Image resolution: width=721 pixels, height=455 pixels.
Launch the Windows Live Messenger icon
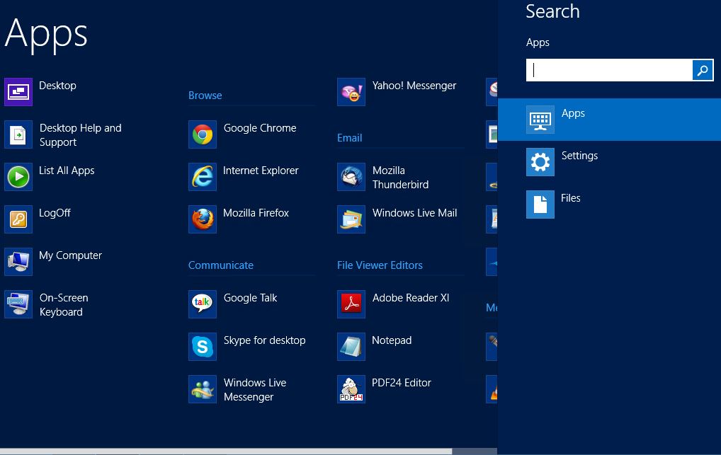coord(203,389)
